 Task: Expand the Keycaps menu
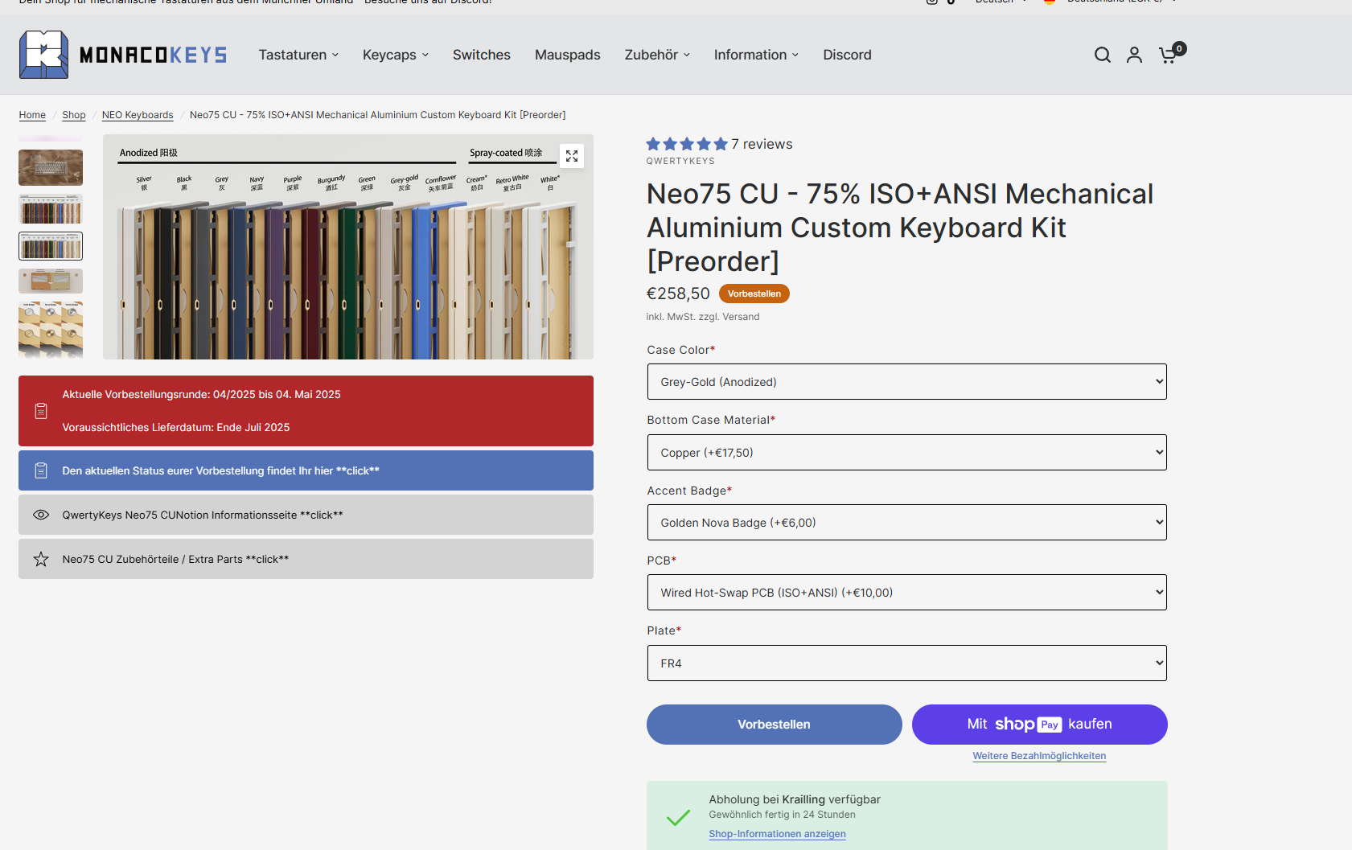point(396,55)
